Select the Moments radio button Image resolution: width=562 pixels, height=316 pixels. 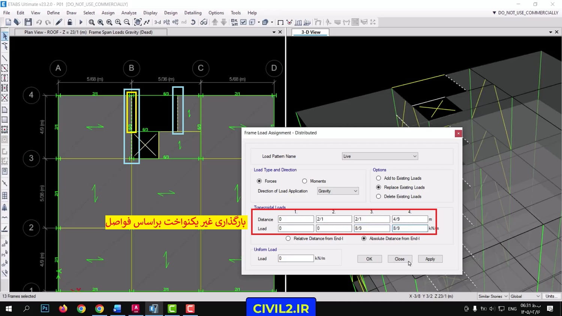pos(305,181)
